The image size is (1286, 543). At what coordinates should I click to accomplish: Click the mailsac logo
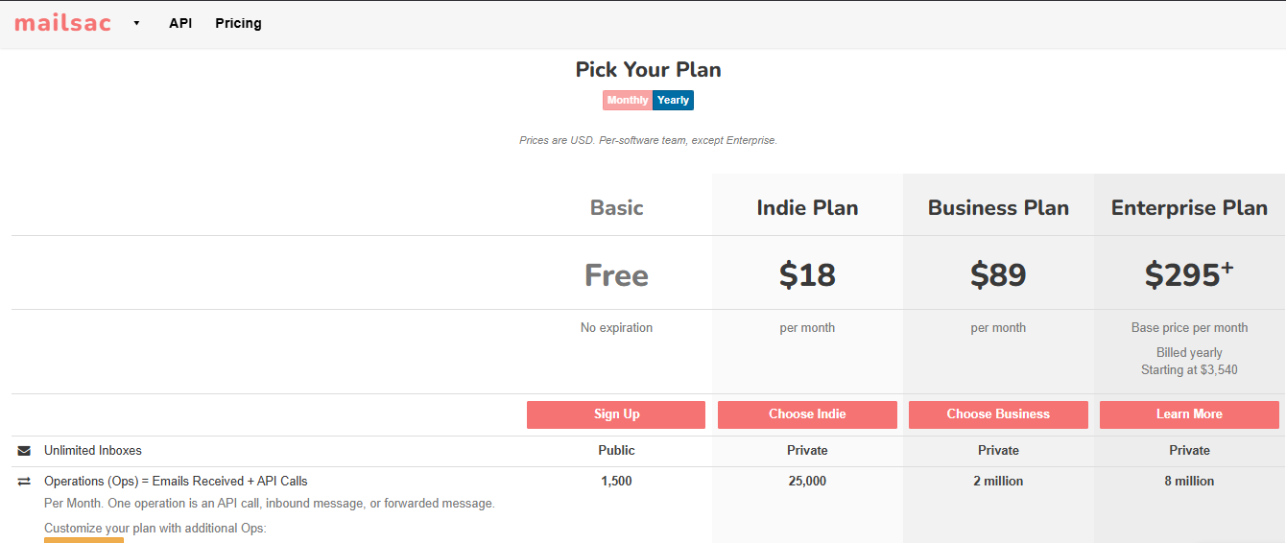(62, 23)
